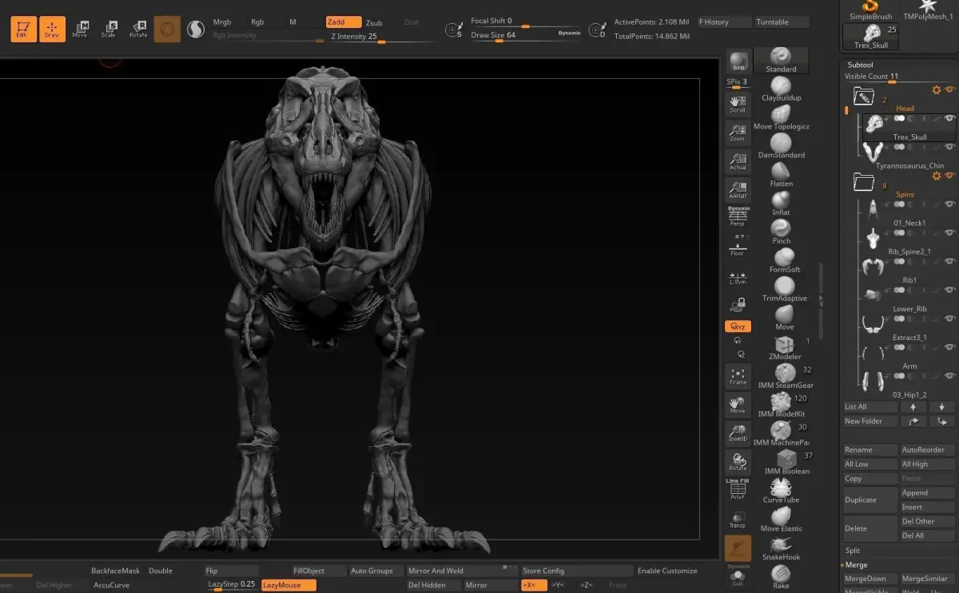This screenshot has height=593, width=959.
Task: Hide the Rib1 subtool eye
Action: pos(949,262)
